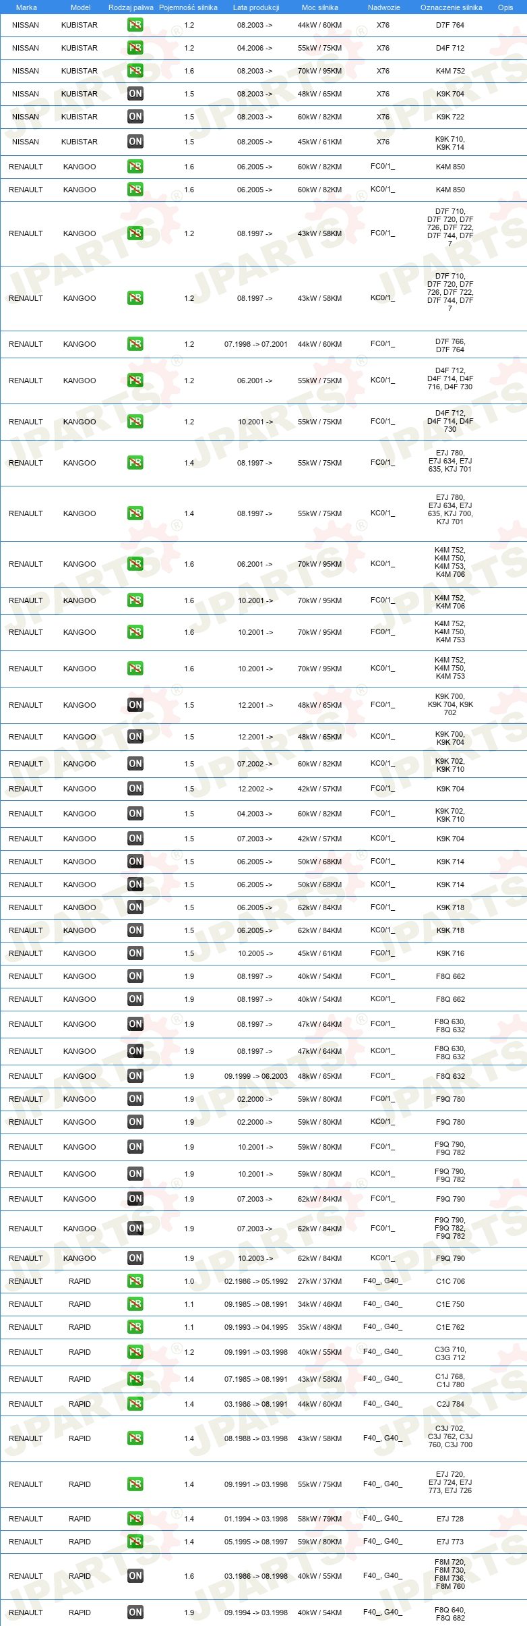The width and height of the screenshot is (527, 1626).
Task: Click the 'Marka' column header
Action: (x=26, y=7)
